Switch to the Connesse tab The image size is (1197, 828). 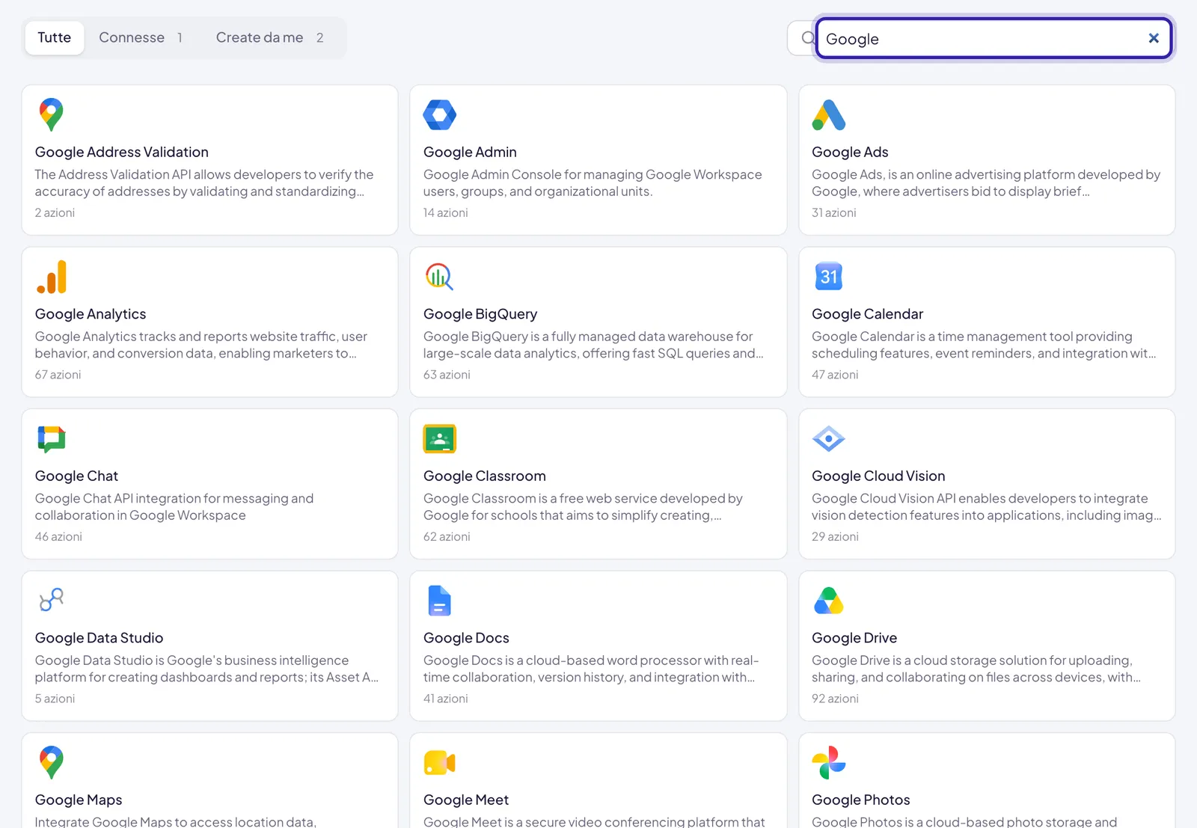(141, 37)
